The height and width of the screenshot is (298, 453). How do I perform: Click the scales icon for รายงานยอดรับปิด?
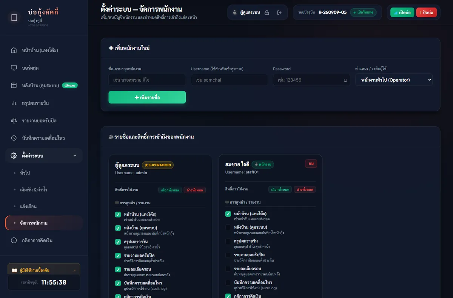pyautogui.click(x=14, y=121)
